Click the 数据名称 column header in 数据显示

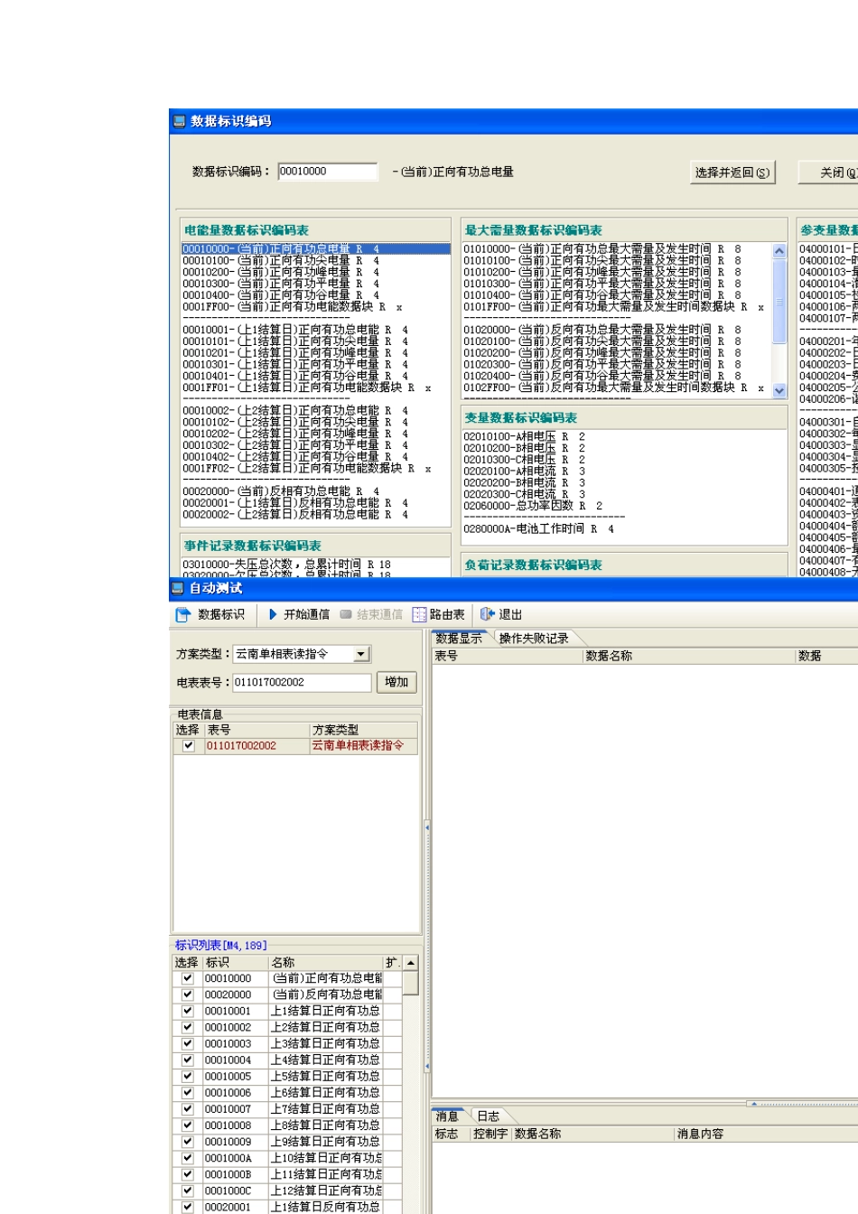[x=688, y=656]
